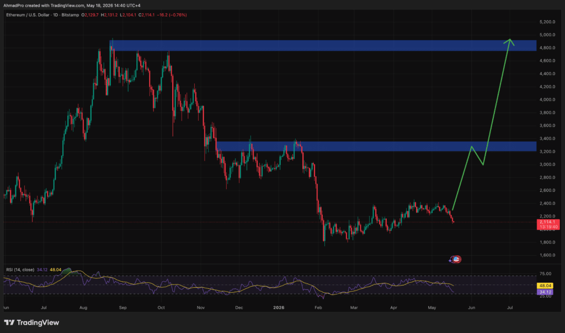Click the 4,400.0 price axis label

(547, 74)
